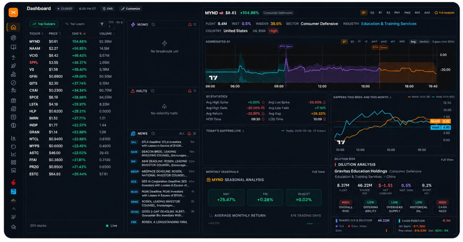Image resolution: width=463 pixels, height=242 pixels.
Task: Expand Today's Gappers Live chevron
Action: (243, 131)
